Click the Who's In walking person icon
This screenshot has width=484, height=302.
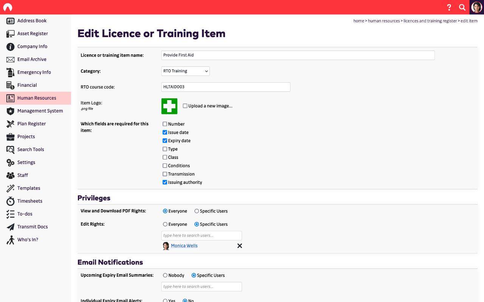coord(11,240)
